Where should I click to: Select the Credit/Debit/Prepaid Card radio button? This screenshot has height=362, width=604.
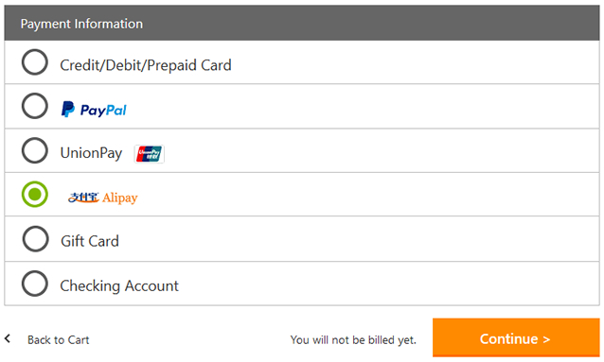point(35,62)
